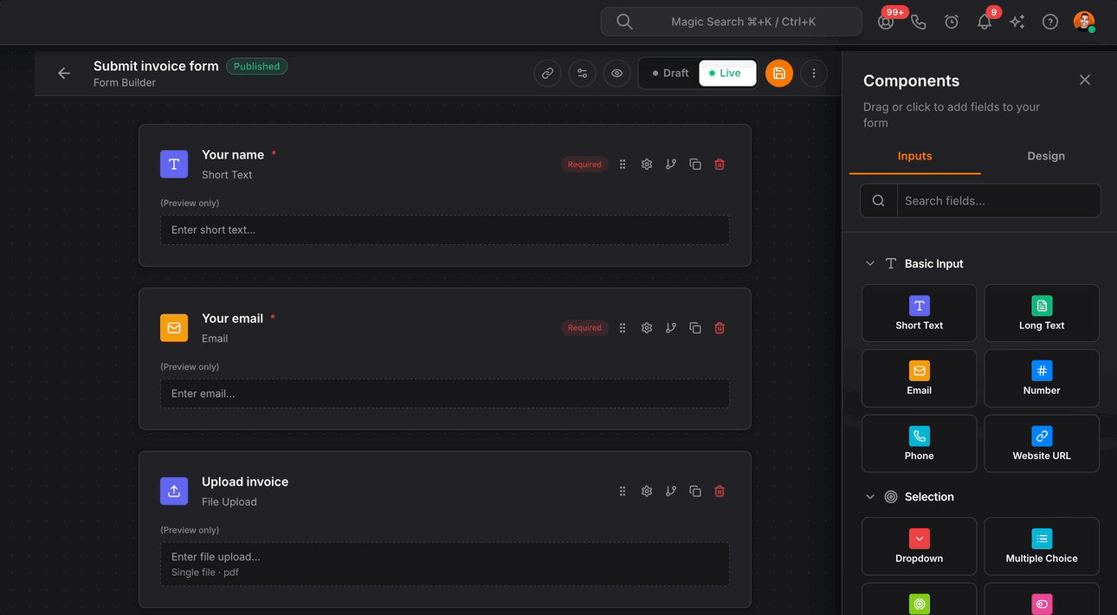Open notifications bell icon

(x=984, y=23)
